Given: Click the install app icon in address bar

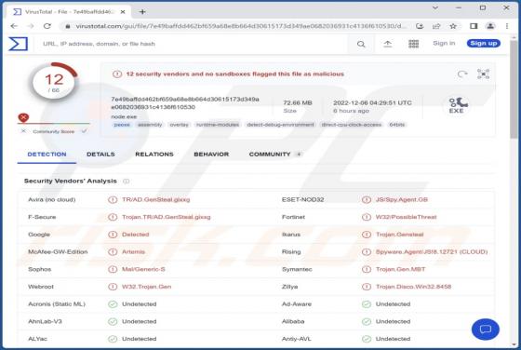Looking at the screenshot, I should (420, 26).
